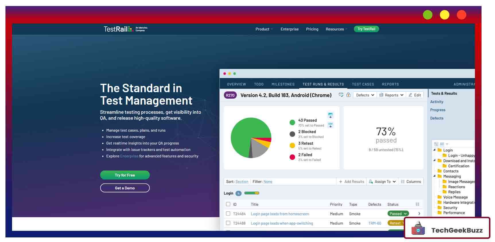Image resolution: width=495 pixels, height=242 pixels.
Task: Download chart as image icon
Action: pyautogui.click(x=330, y=115)
